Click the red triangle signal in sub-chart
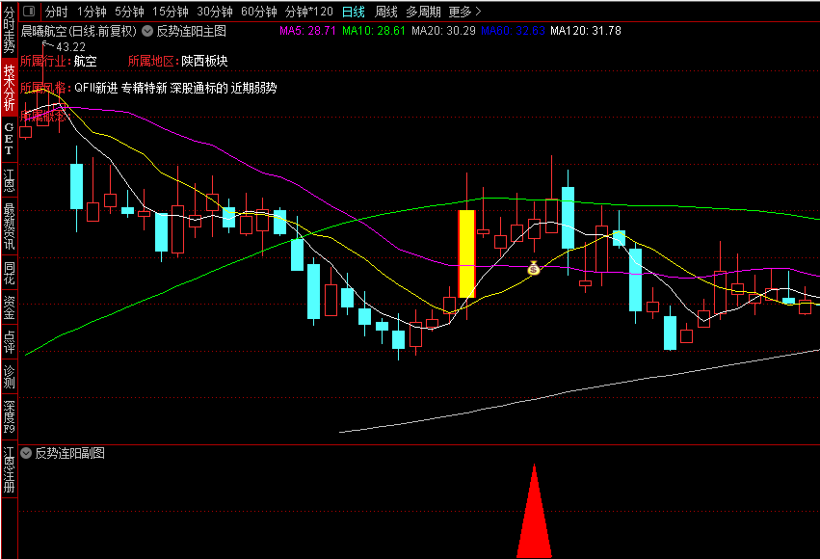The image size is (820, 559). (x=534, y=511)
